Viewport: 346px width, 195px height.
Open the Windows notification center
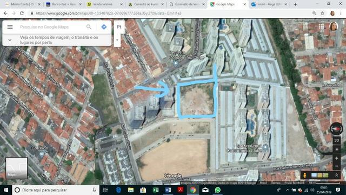(x=338, y=190)
